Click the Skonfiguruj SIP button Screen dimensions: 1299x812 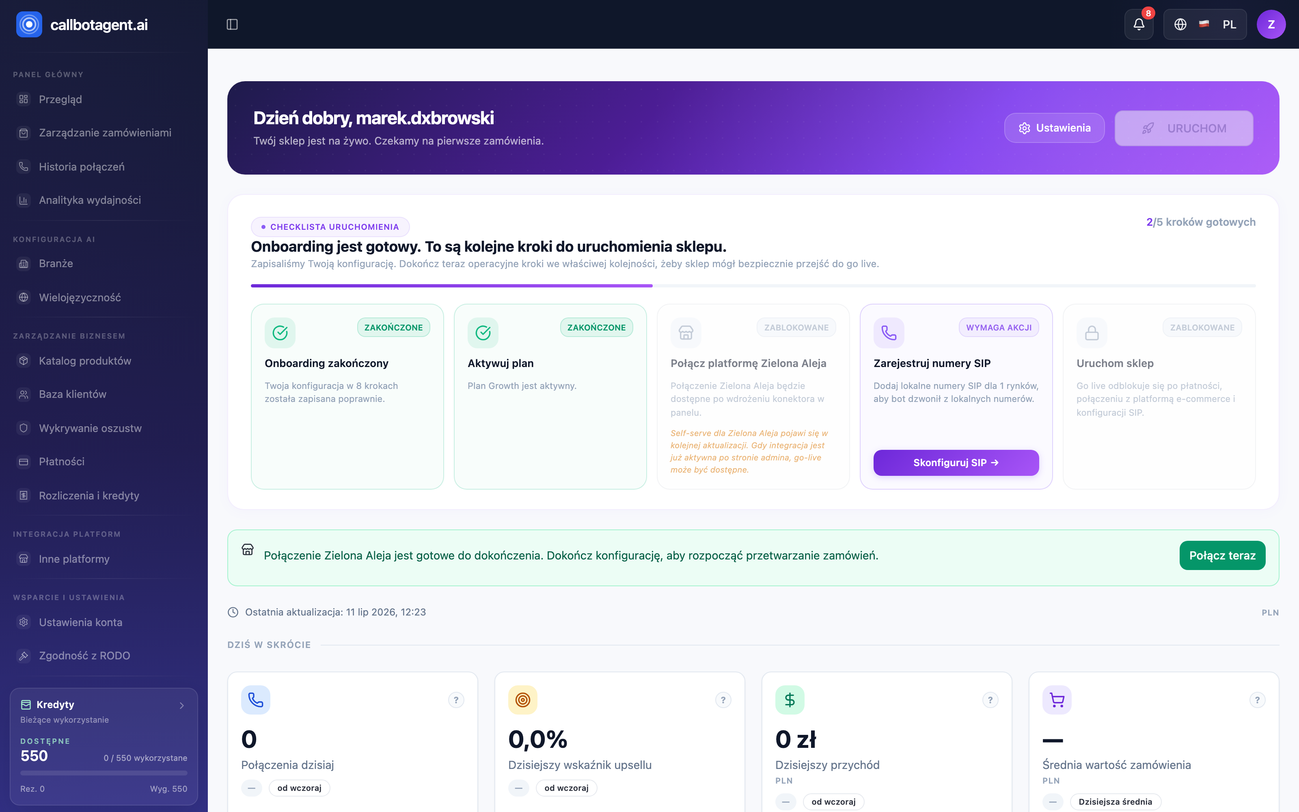tap(956, 462)
